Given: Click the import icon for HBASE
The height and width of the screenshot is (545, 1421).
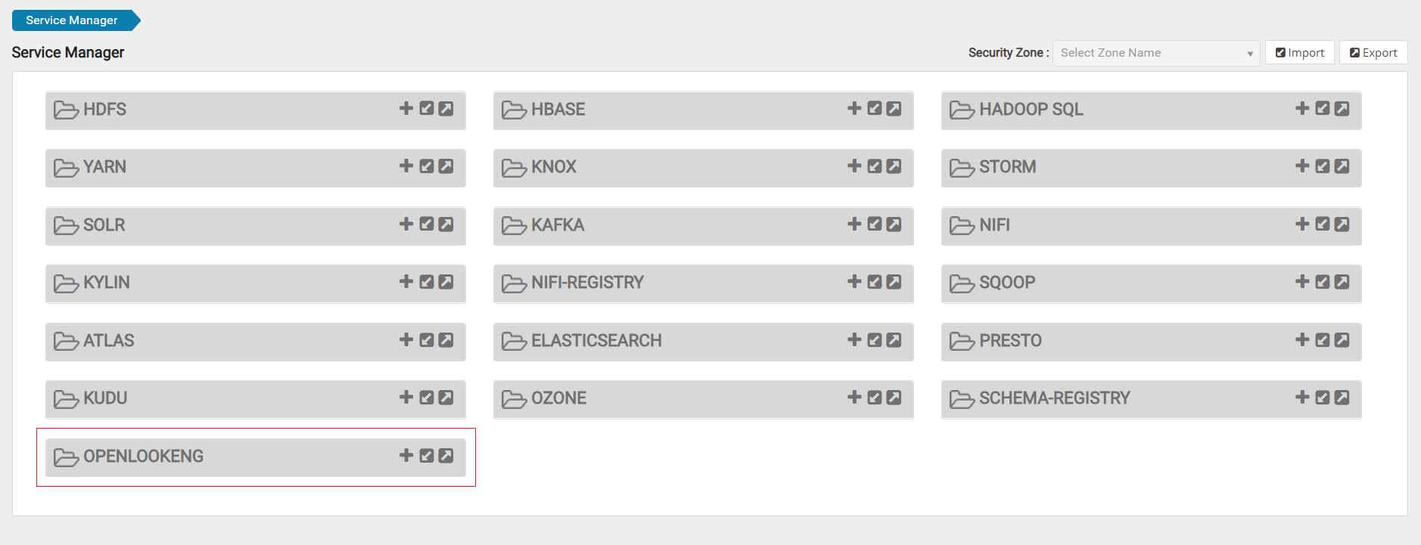Looking at the screenshot, I should click(x=875, y=108).
